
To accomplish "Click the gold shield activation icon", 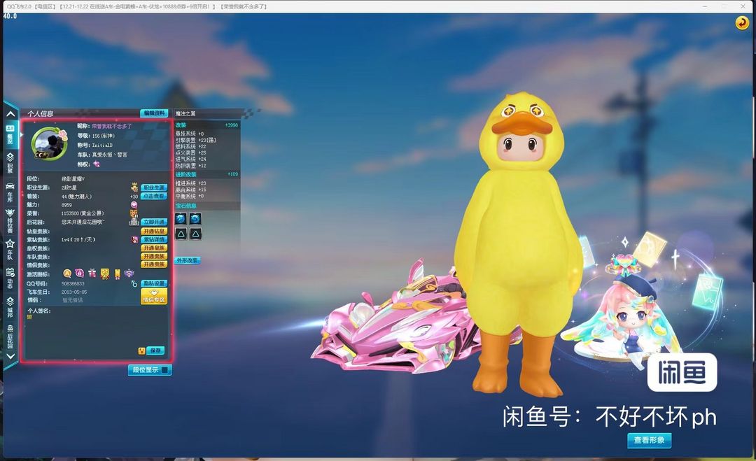I will (x=104, y=274).
